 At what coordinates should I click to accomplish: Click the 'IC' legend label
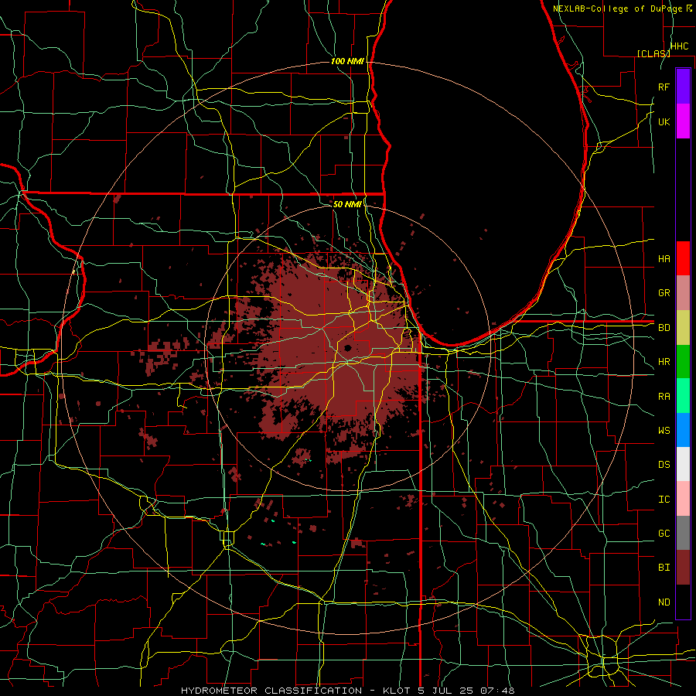pos(664,500)
